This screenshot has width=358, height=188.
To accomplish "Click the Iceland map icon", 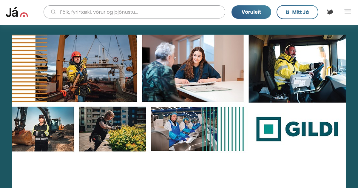I will point(330,12).
